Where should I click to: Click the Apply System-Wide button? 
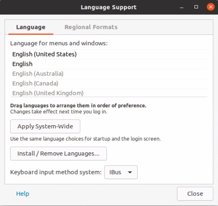pyautogui.click(x=45, y=127)
